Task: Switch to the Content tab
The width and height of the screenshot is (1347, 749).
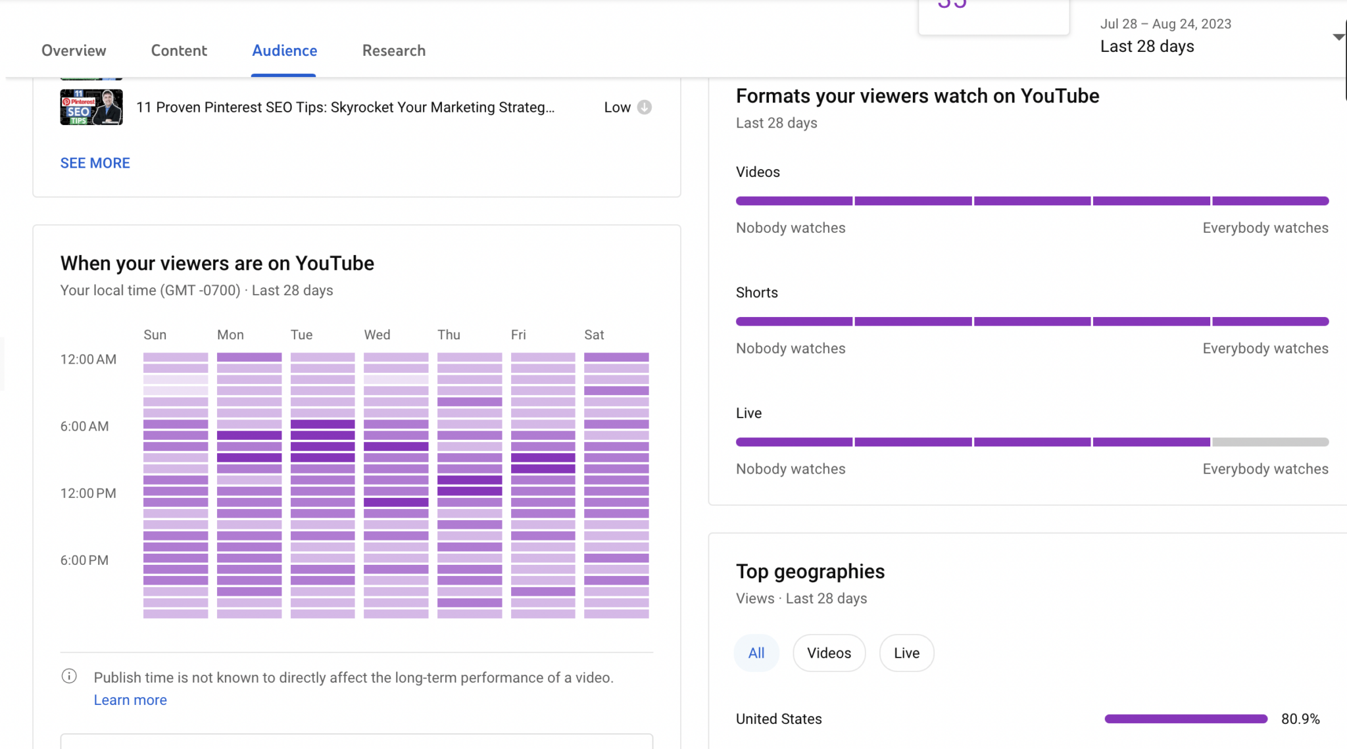Action: [179, 51]
